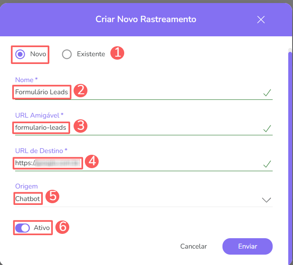Click the red number 3 marker
Image resolution: width=293 pixels, height=265 pixels.
click(x=81, y=126)
